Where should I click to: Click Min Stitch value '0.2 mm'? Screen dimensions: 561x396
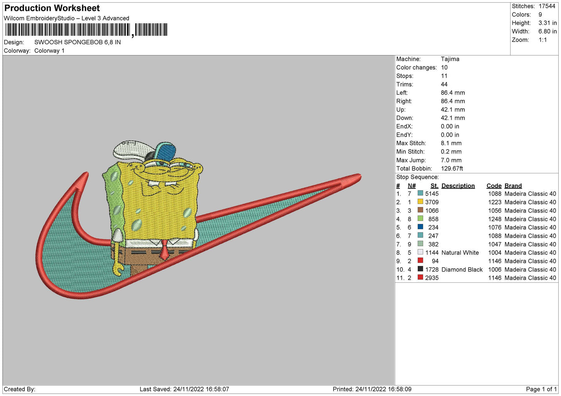[451, 152]
